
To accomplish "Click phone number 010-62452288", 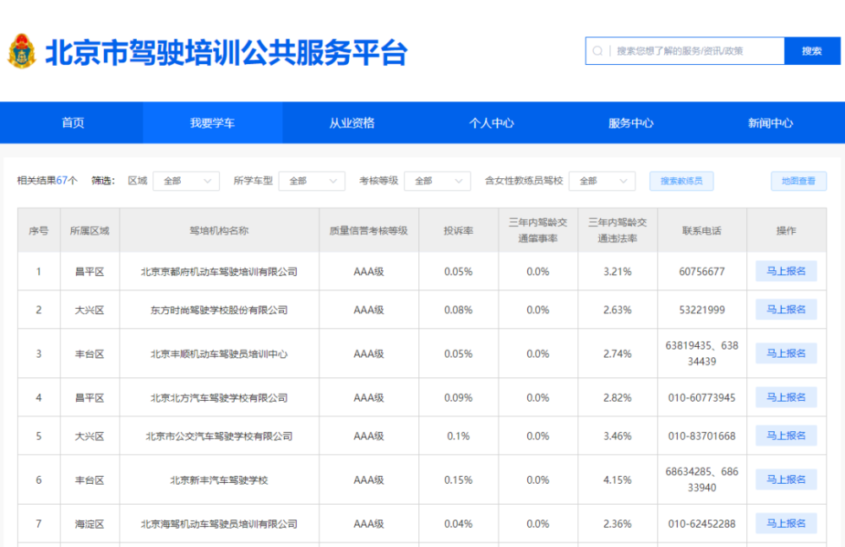I will 701,524.
